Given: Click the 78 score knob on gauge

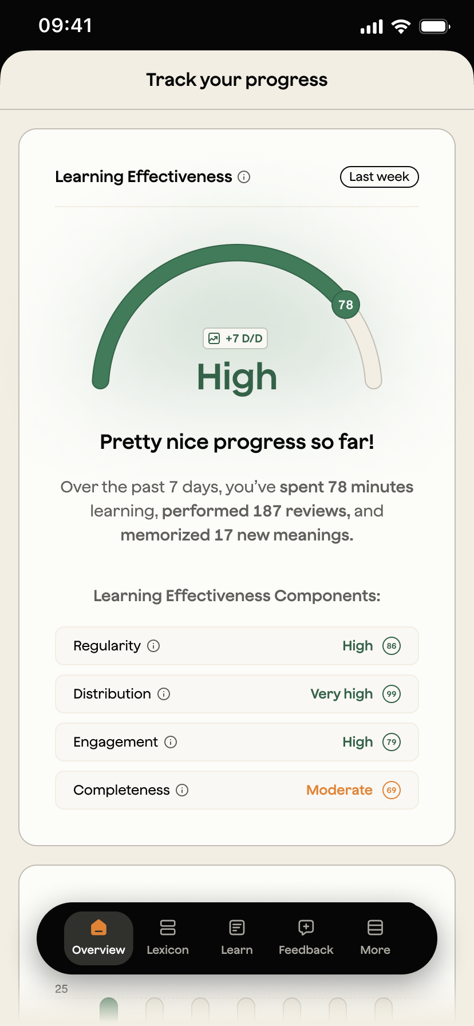Looking at the screenshot, I should [346, 305].
